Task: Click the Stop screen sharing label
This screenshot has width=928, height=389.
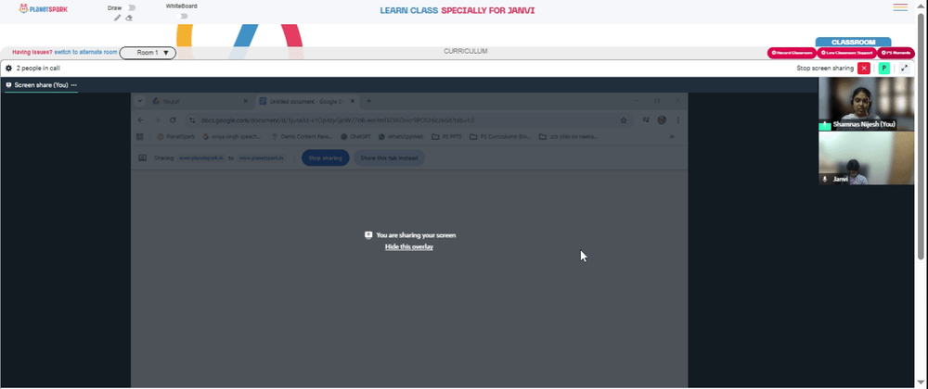Action: 825,69
